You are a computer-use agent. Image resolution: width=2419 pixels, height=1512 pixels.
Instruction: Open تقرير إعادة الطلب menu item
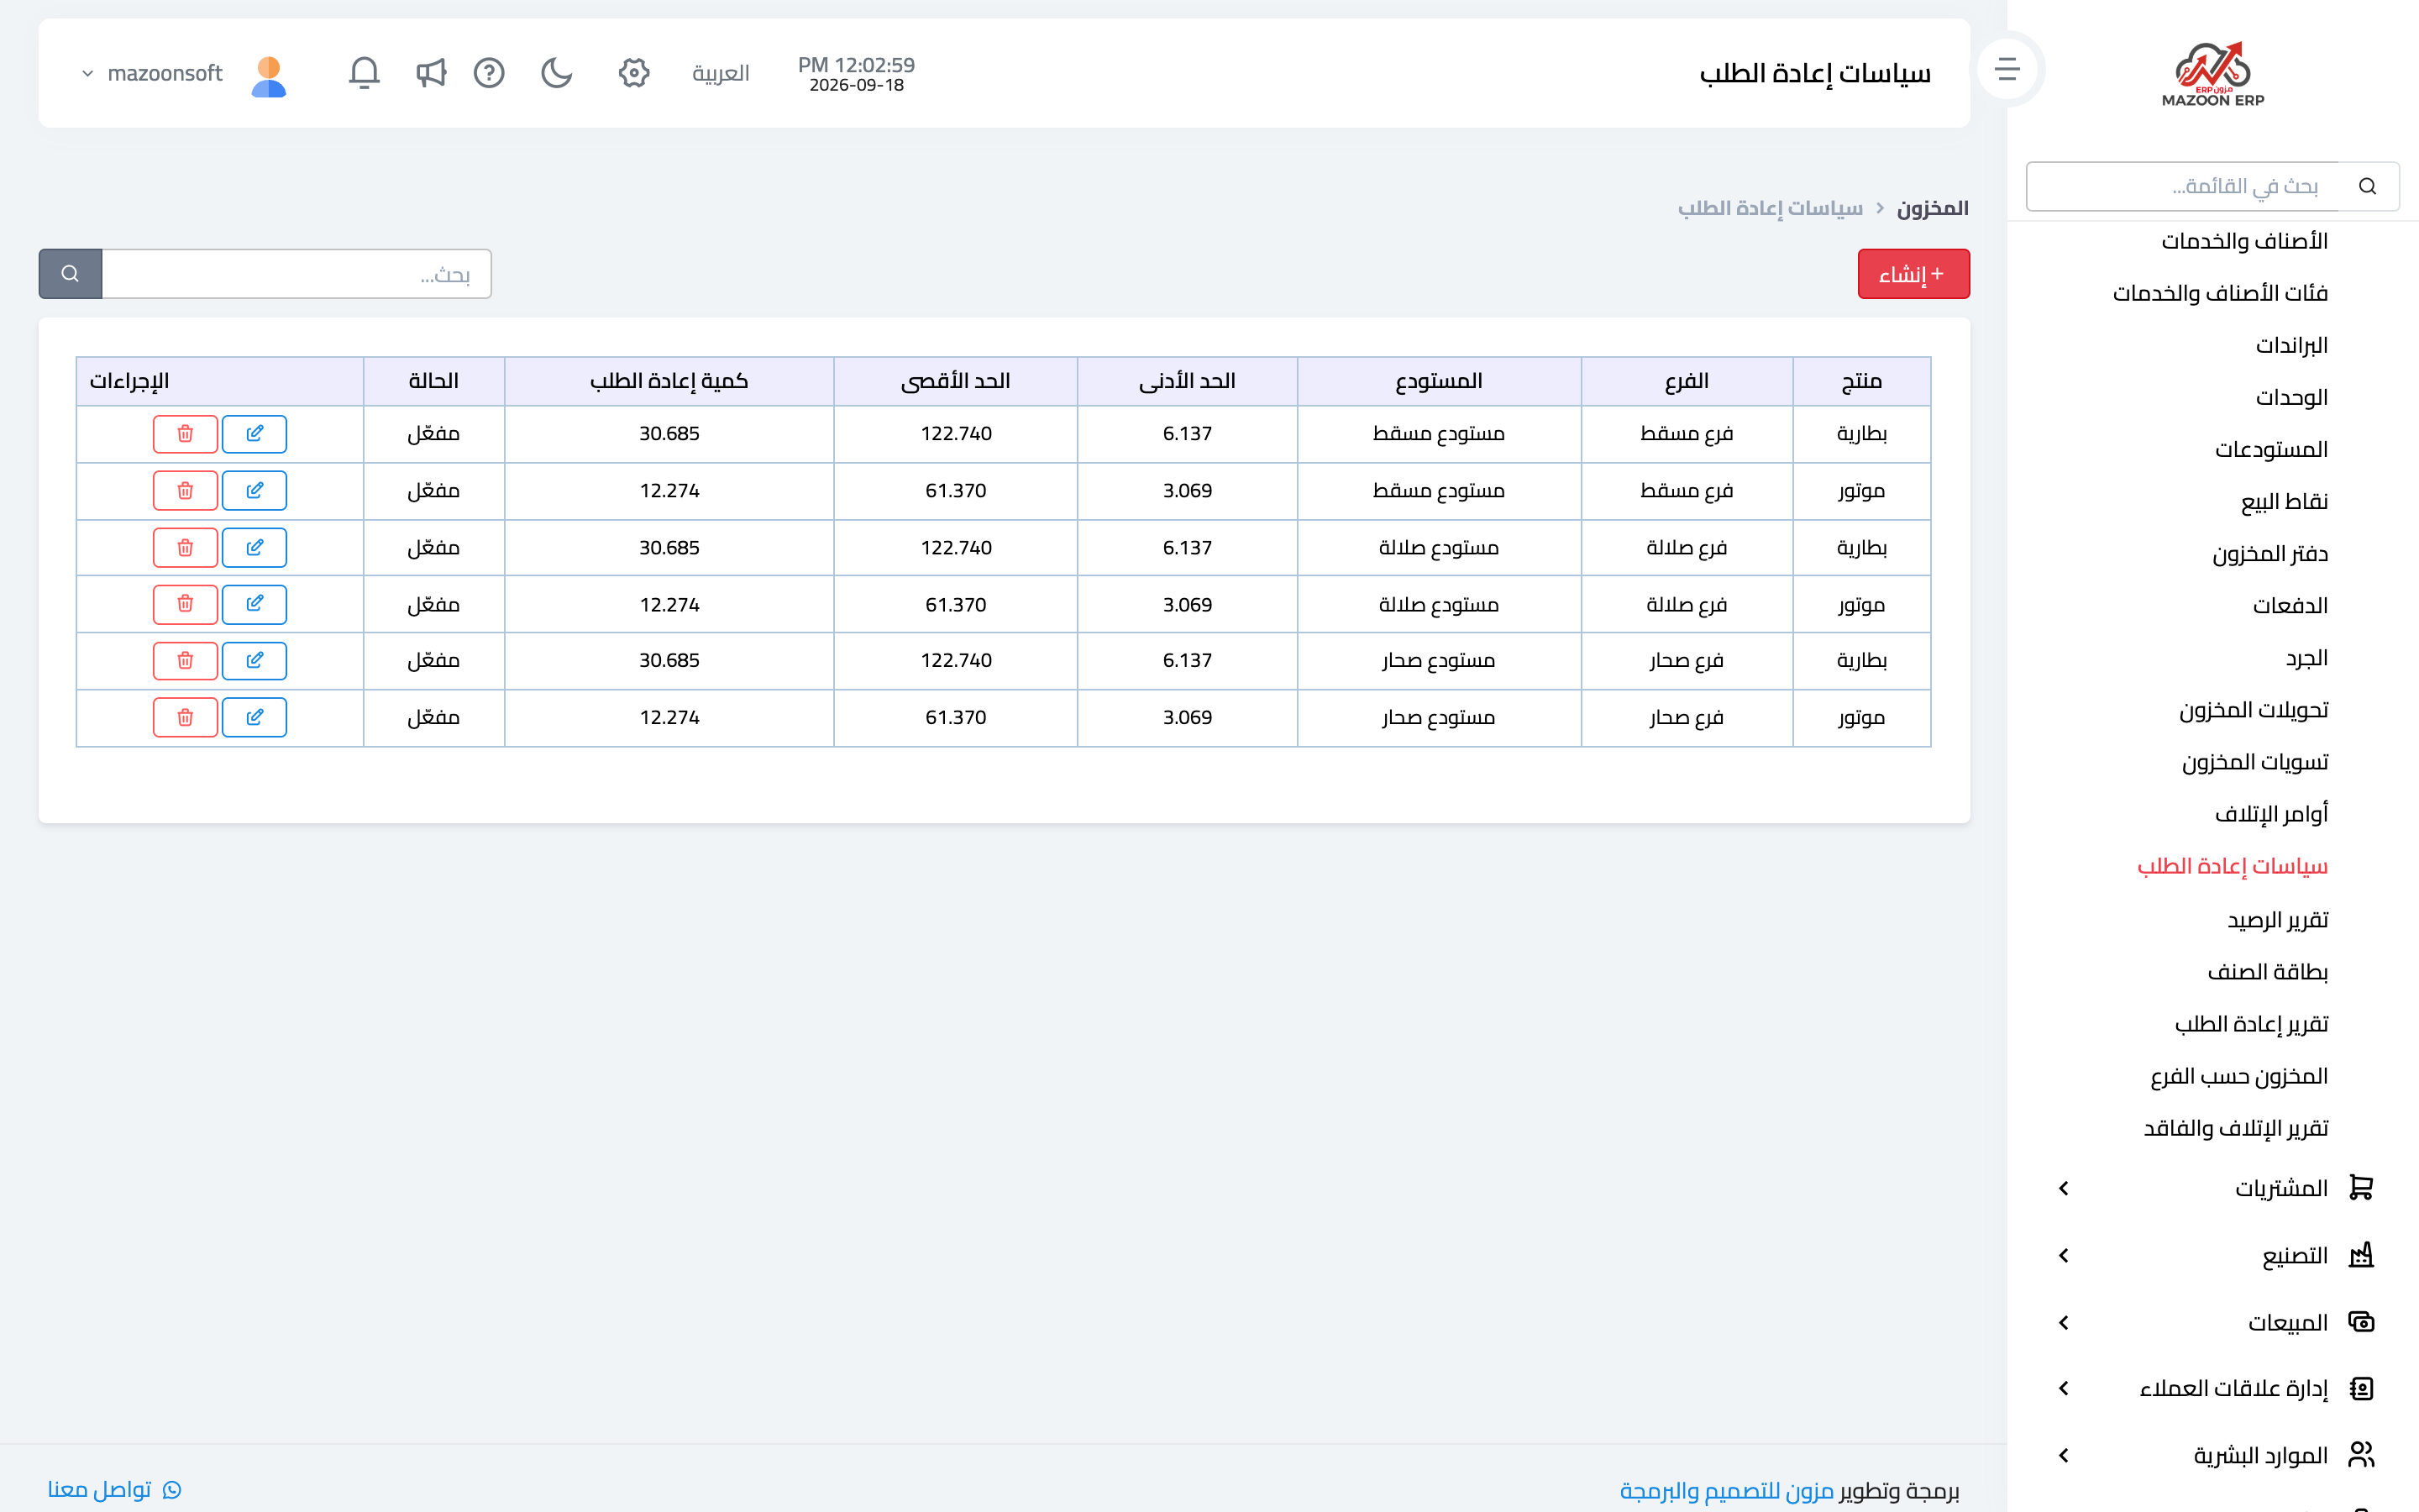tap(2251, 1023)
